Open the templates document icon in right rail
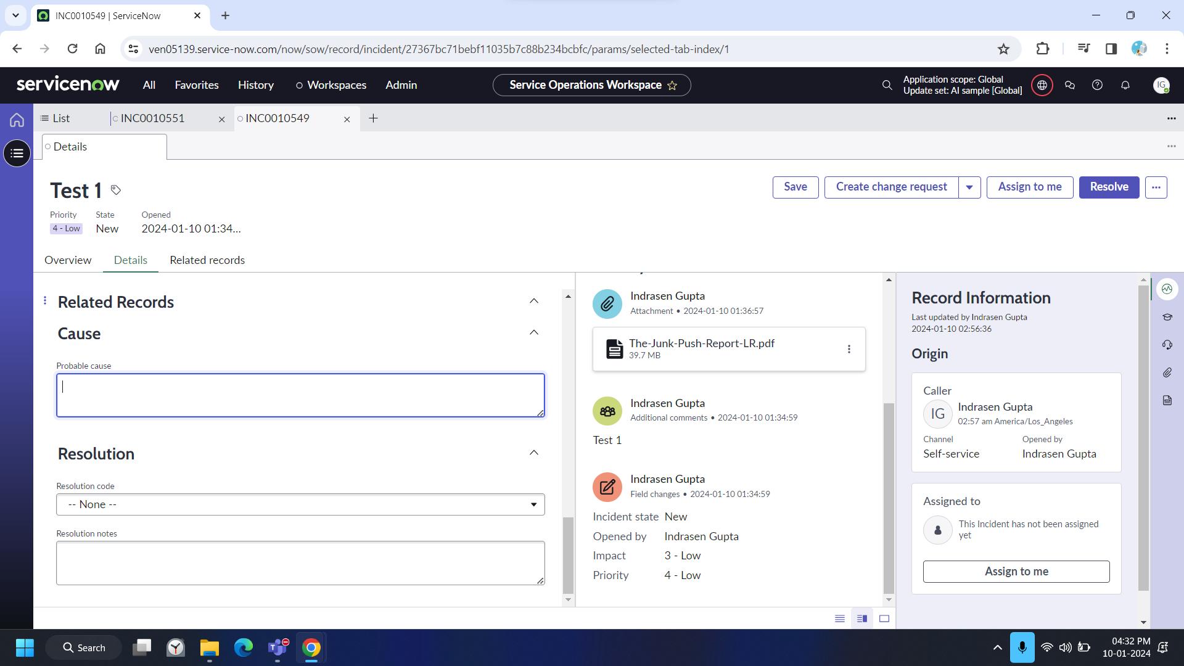The width and height of the screenshot is (1184, 666). pos(1167,400)
